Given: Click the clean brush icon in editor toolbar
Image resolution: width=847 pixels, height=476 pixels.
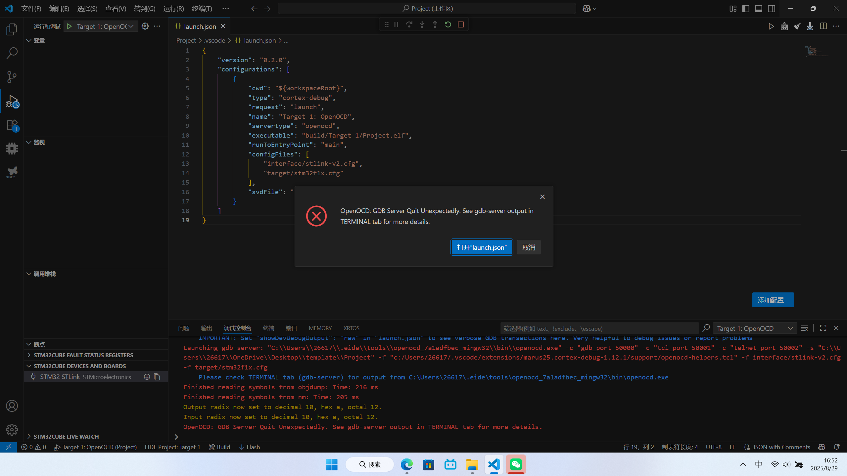Looking at the screenshot, I should tap(797, 26).
